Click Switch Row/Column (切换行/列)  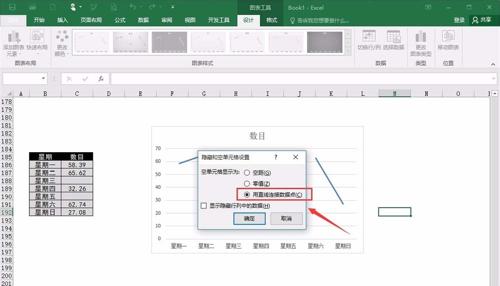tap(369, 40)
